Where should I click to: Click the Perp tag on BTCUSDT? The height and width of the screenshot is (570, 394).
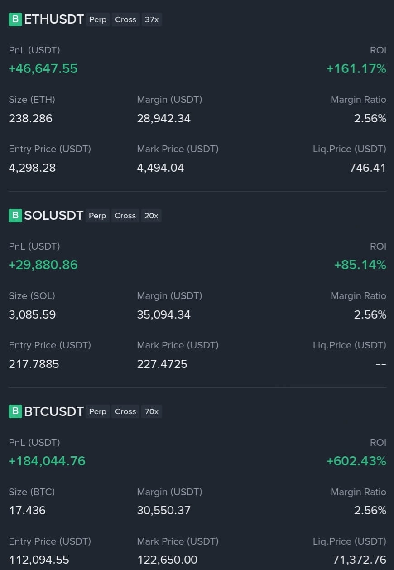(98, 411)
